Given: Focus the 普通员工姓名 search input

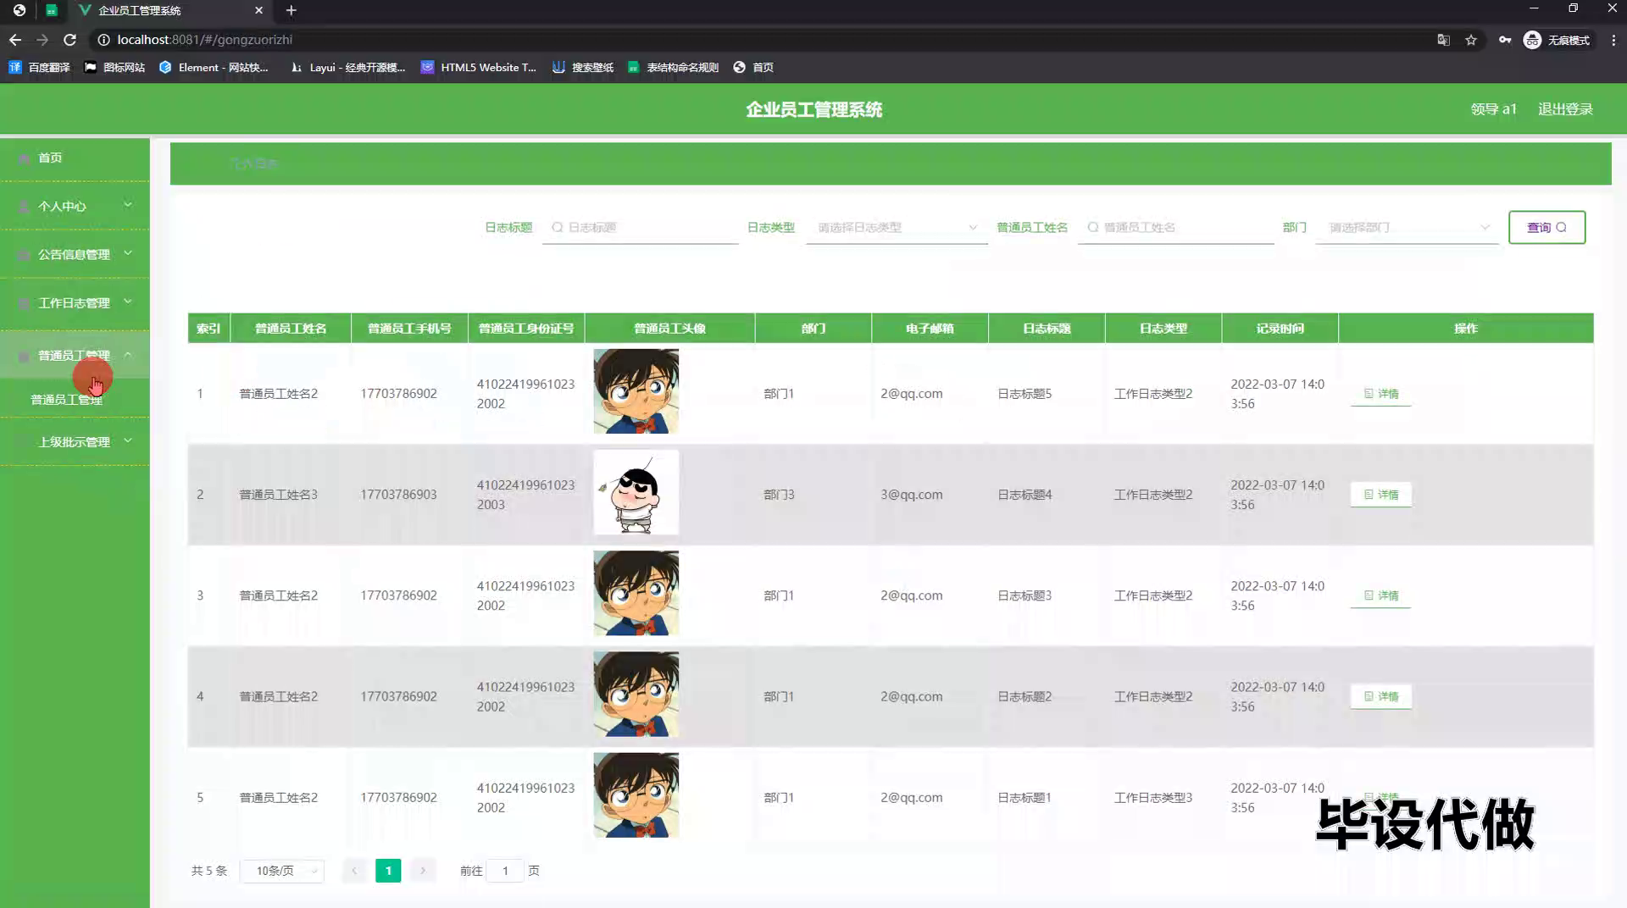Looking at the screenshot, I should click(x=1176, y=227).
